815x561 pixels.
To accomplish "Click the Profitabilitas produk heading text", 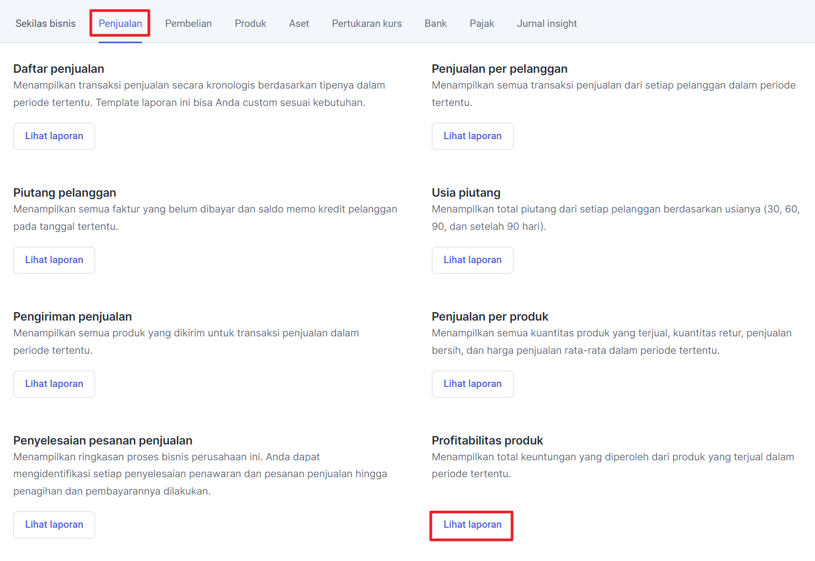I will (487, 441).
